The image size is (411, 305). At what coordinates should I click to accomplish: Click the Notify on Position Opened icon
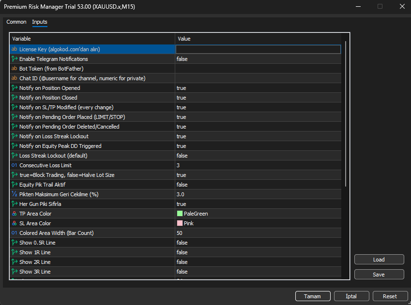[x=15, y=88]
